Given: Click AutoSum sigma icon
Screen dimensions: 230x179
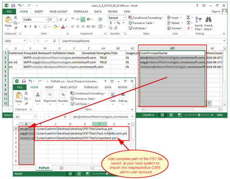Looking at the screenshot, I should [189, 18].
